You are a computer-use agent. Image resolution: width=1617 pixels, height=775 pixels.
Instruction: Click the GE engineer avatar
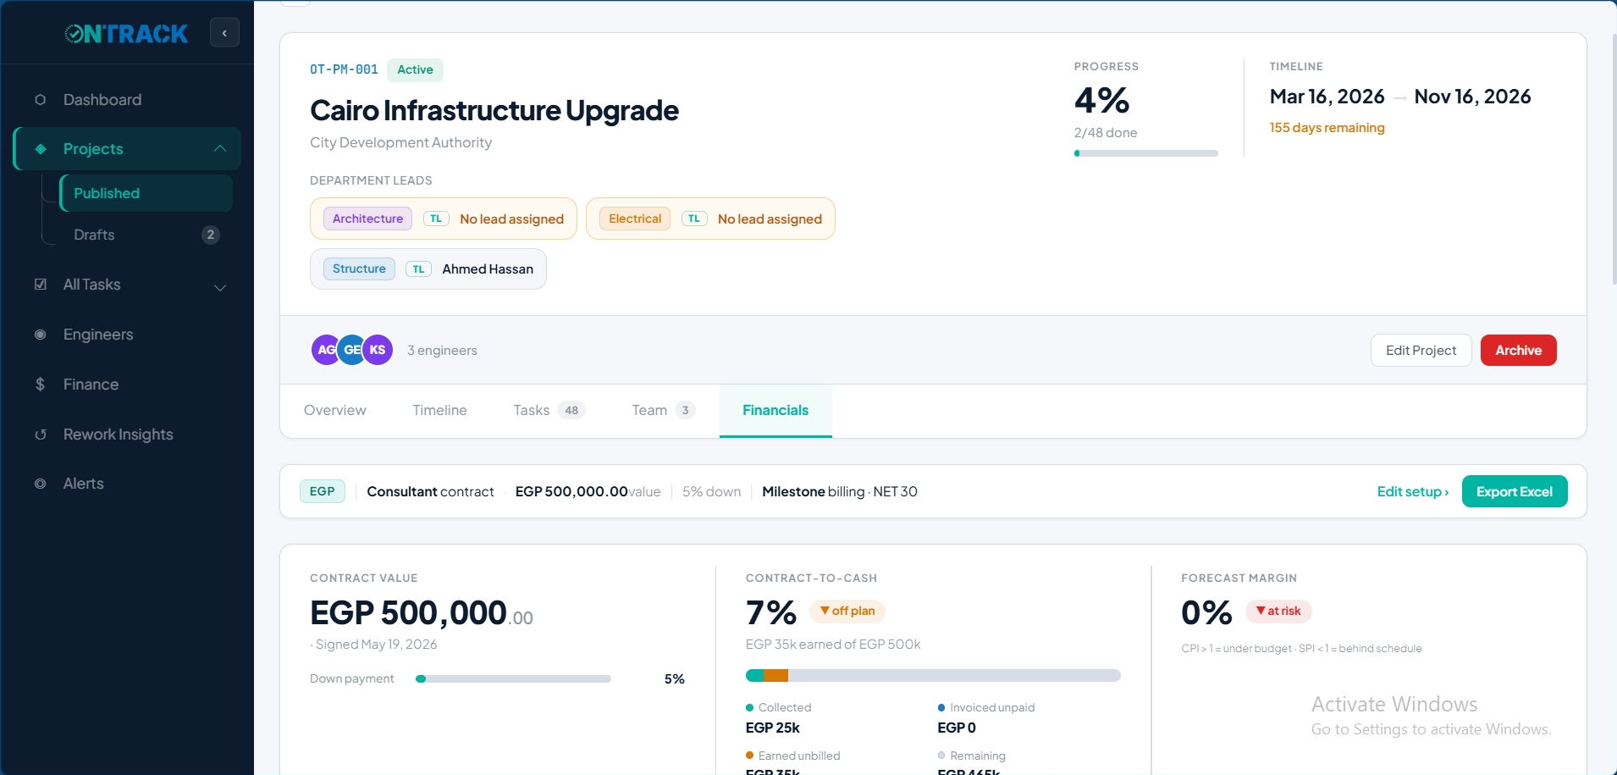pos(350,350)
